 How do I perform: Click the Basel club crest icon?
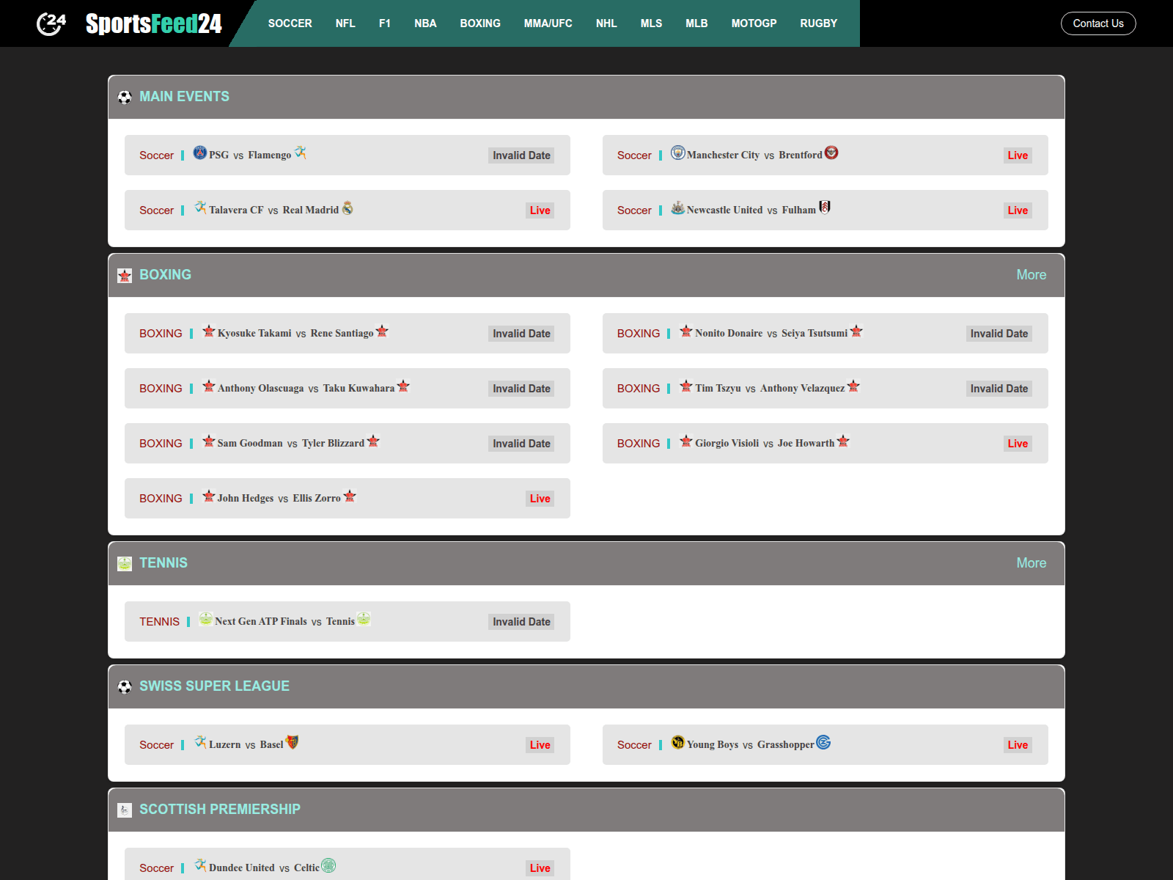click(292, 742)
